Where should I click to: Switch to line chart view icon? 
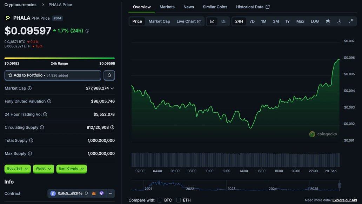pos(212,21)
